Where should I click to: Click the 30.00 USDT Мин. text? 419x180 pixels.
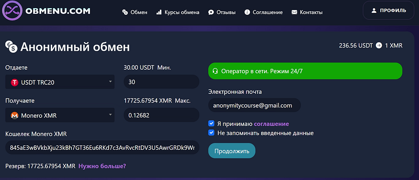[x=147, y=68]
